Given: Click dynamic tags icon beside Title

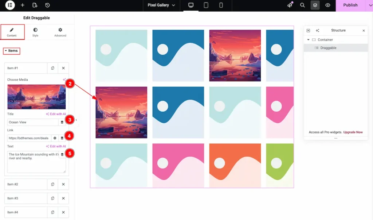Looking at the screenshot, I should [62, 122].
